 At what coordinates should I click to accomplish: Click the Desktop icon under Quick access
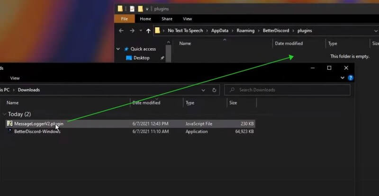tap(129, 58)
